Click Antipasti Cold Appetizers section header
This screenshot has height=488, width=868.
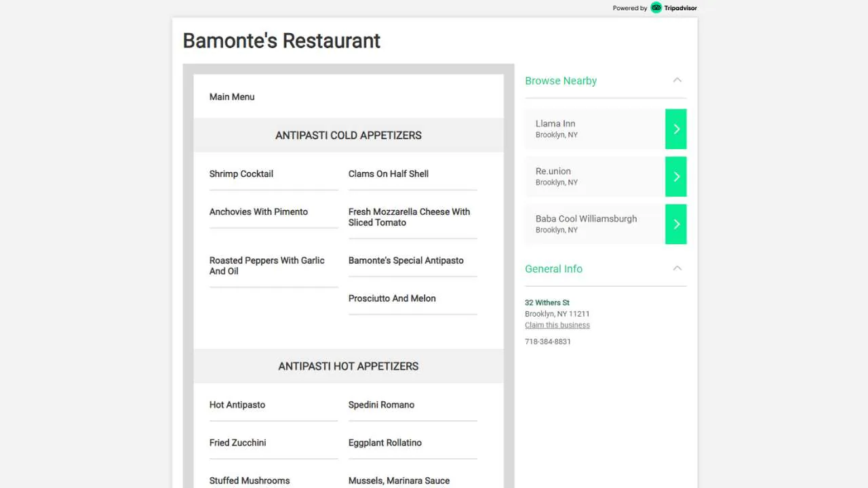click(x=349, y=136)
